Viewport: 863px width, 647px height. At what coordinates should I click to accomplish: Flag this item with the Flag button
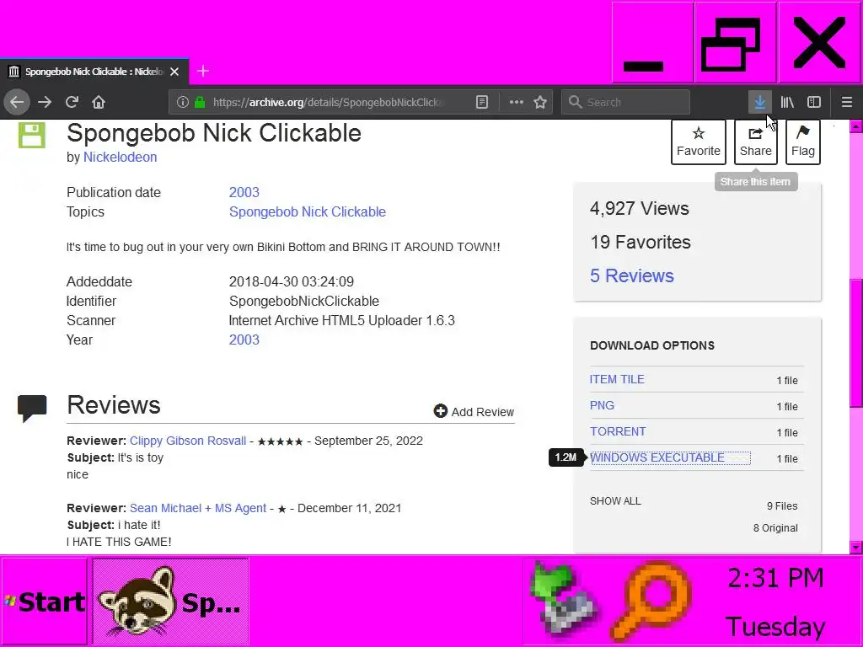pyautogui.click(x=803, y=142)
